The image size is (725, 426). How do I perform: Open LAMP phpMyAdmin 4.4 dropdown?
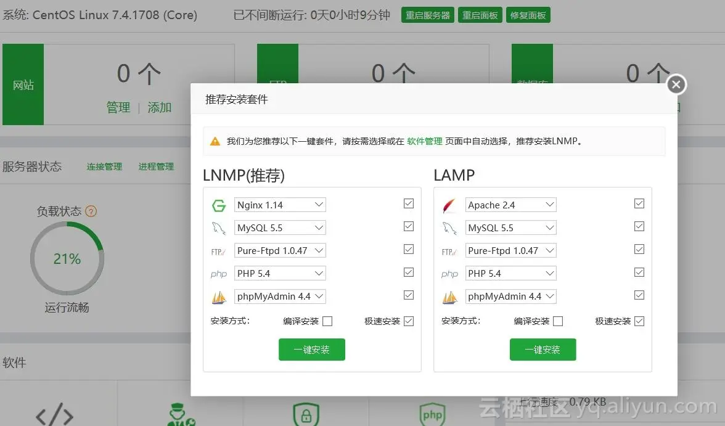[x=510, y=297]
